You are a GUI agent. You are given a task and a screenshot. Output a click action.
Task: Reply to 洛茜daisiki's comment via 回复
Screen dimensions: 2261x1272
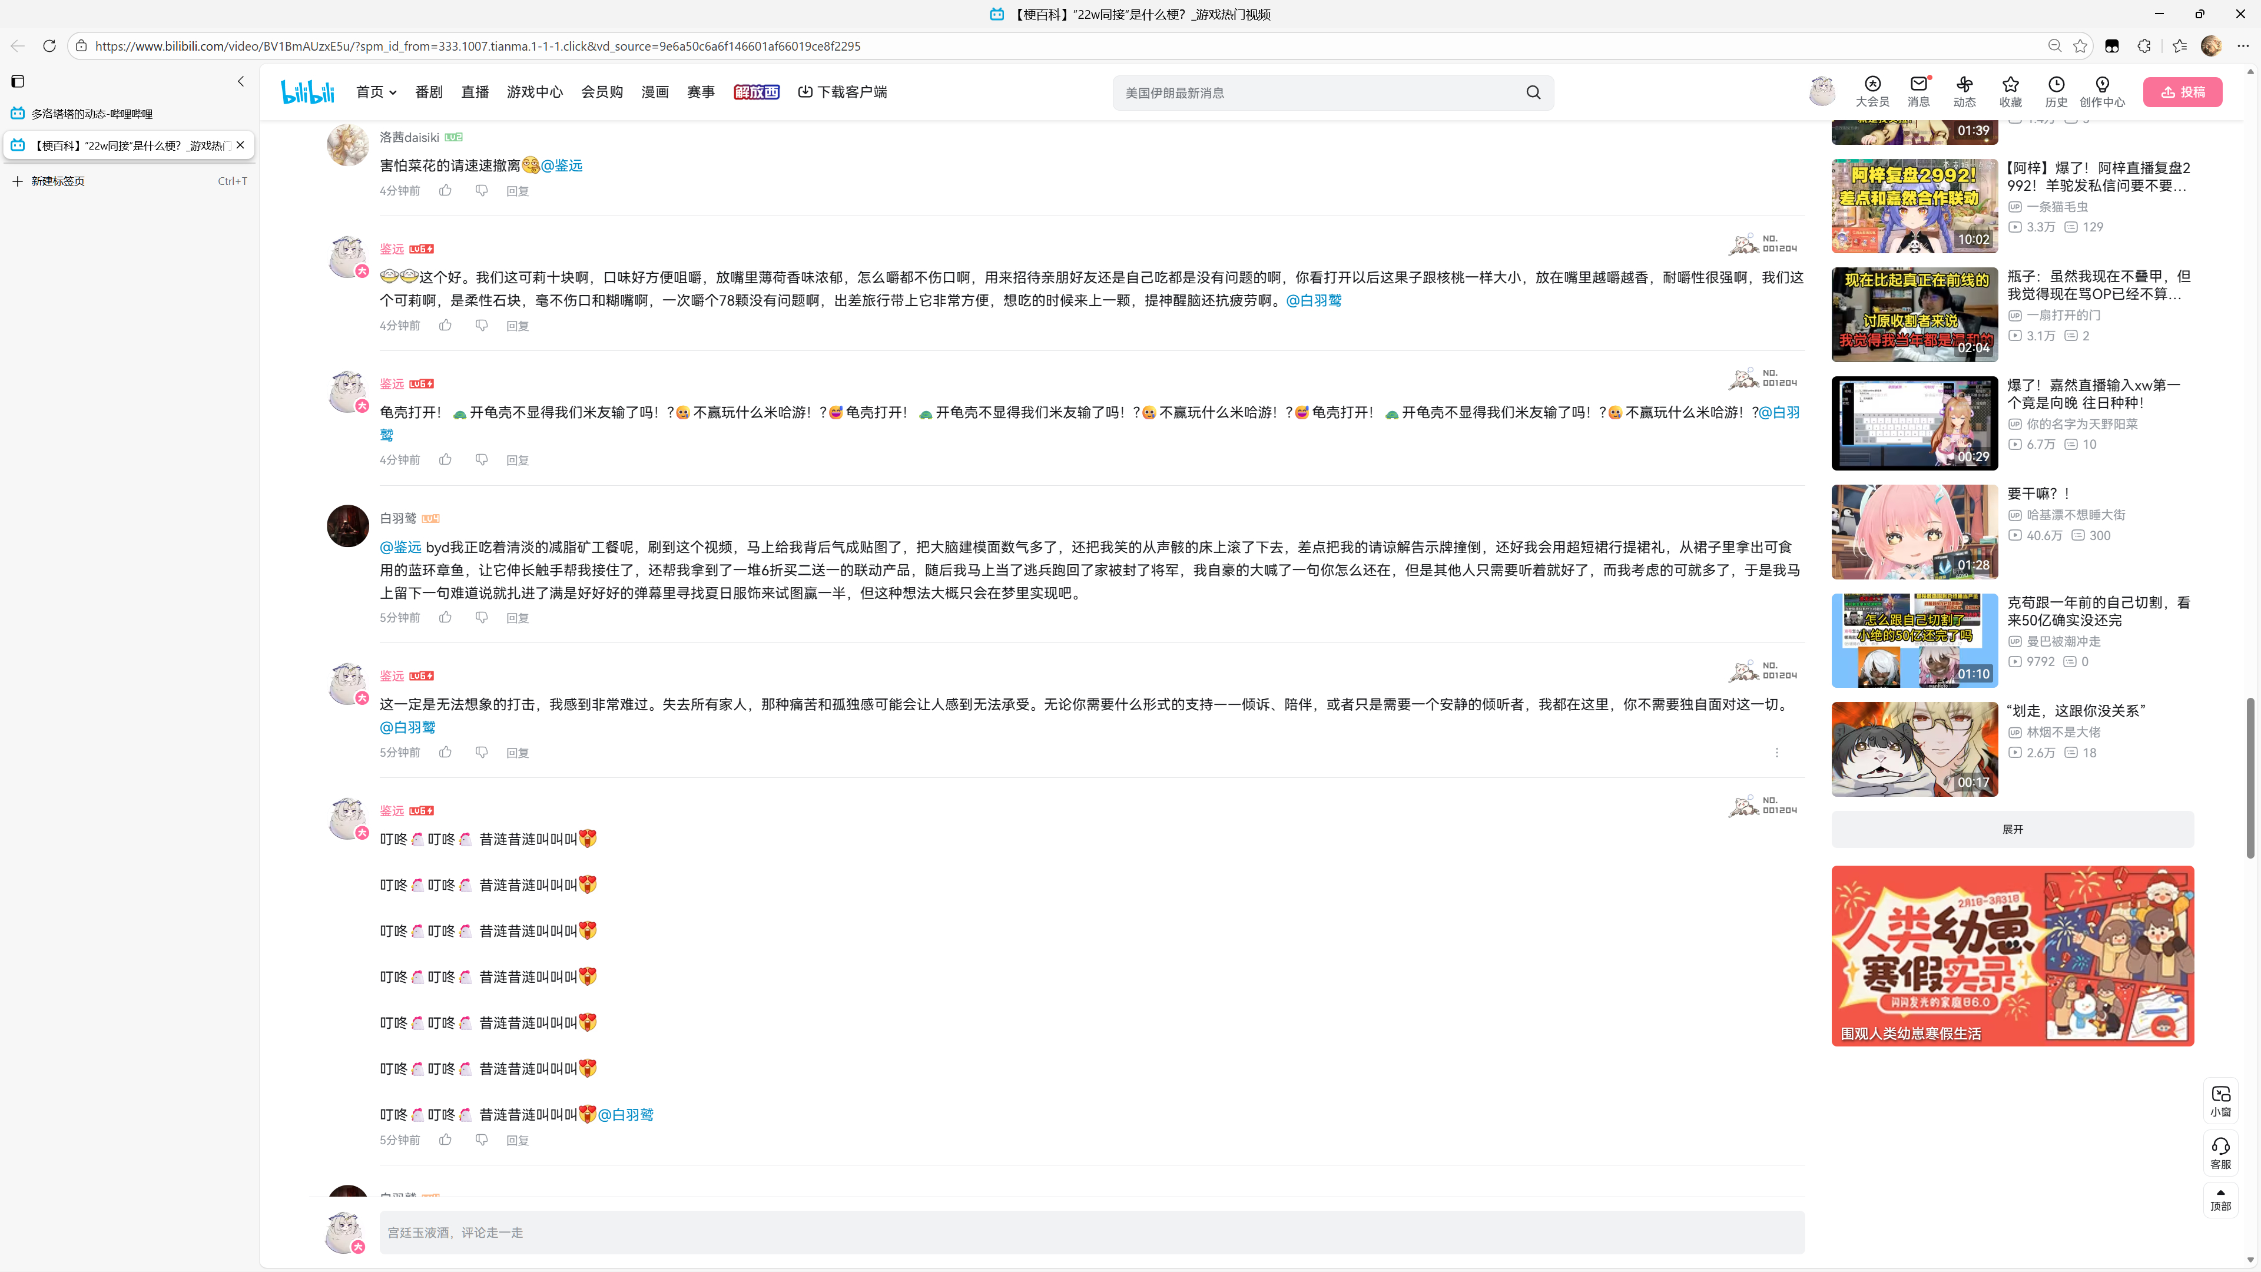[x=517, y=191]
